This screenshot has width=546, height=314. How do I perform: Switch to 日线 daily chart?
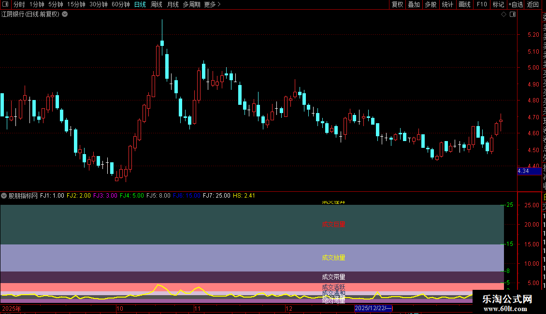[x=140, y=4]
